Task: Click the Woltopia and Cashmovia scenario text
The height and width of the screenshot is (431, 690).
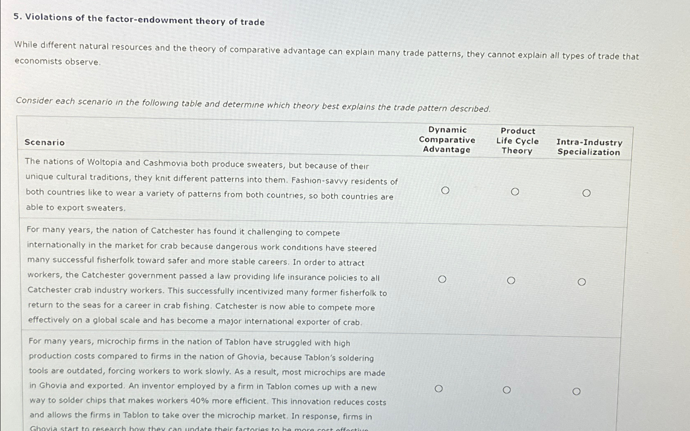Action: pos(211,186)
